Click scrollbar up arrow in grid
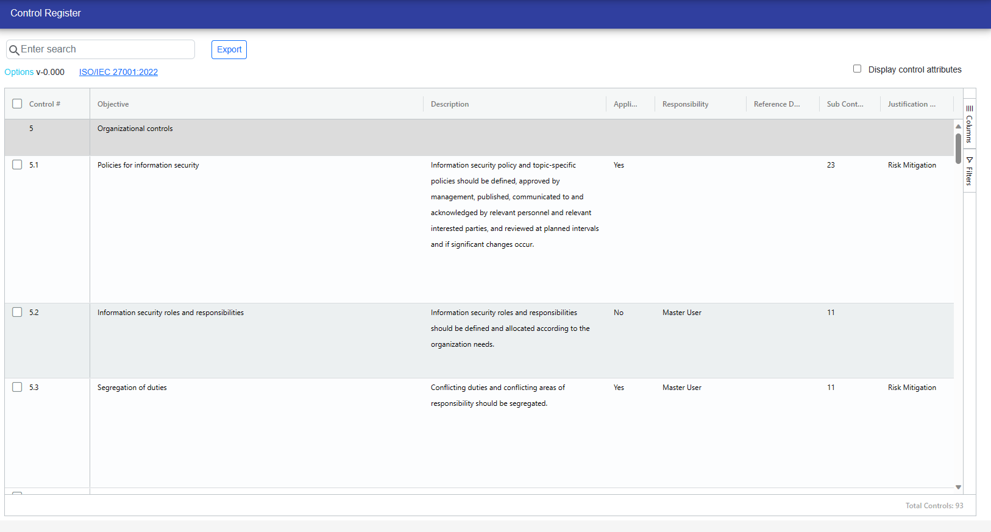This screenshot has height=532, width=991. pyautogui.click(x=958, y=126)
